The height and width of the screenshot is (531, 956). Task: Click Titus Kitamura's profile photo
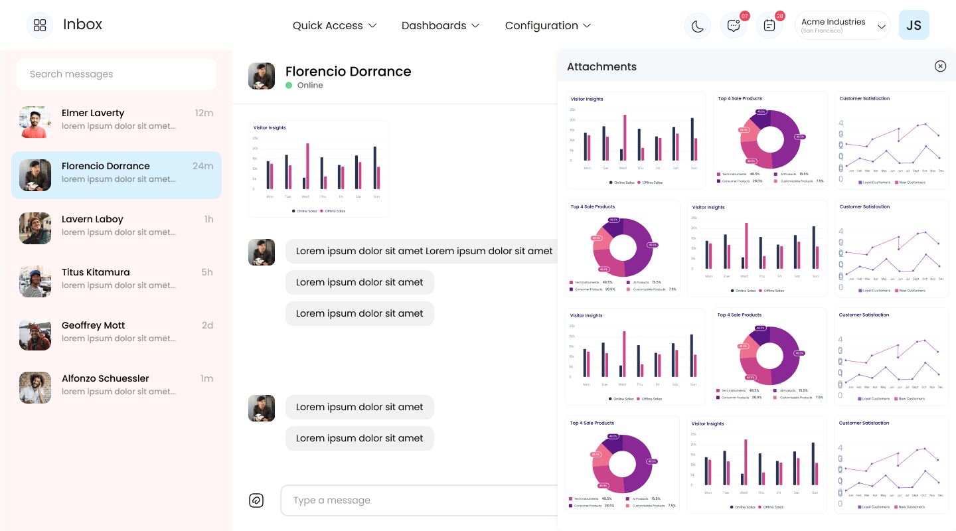tap(35, 281)
